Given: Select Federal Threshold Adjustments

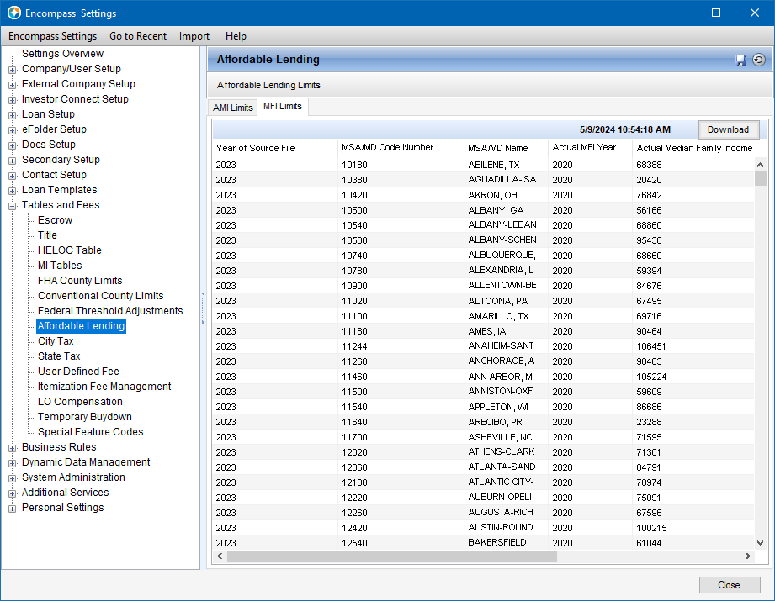Looking at the screenshot, I should 110,311.
